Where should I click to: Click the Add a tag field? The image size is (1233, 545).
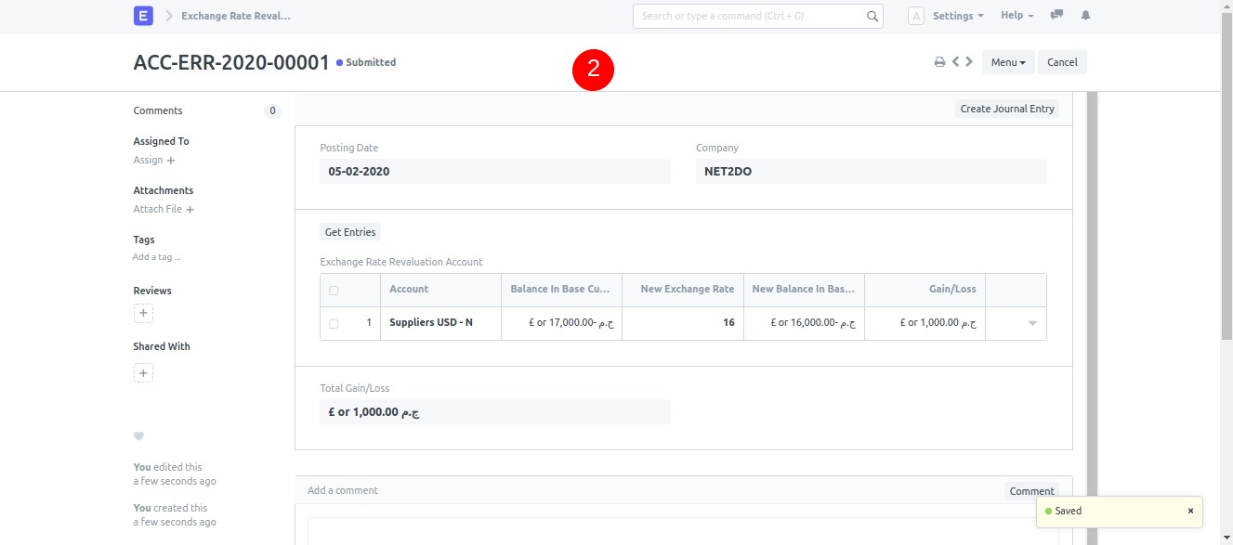tap(157, 257)
